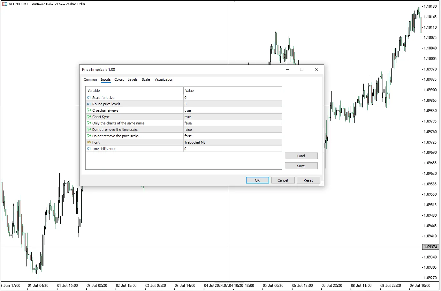Click time label 09 Jul 10:00
This screenshot has height=291, width=441.
(x=420, y=286)
